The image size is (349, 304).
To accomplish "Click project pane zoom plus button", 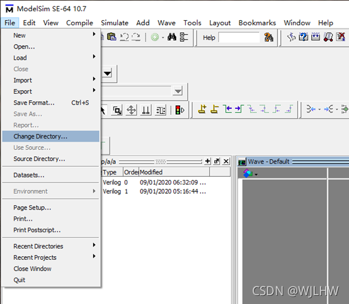I will pyautogui.click(x=207, y=161).
